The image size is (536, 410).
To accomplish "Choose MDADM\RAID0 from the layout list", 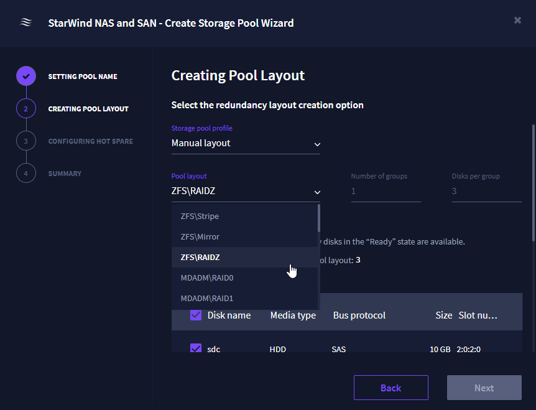I will click(245, 277).
